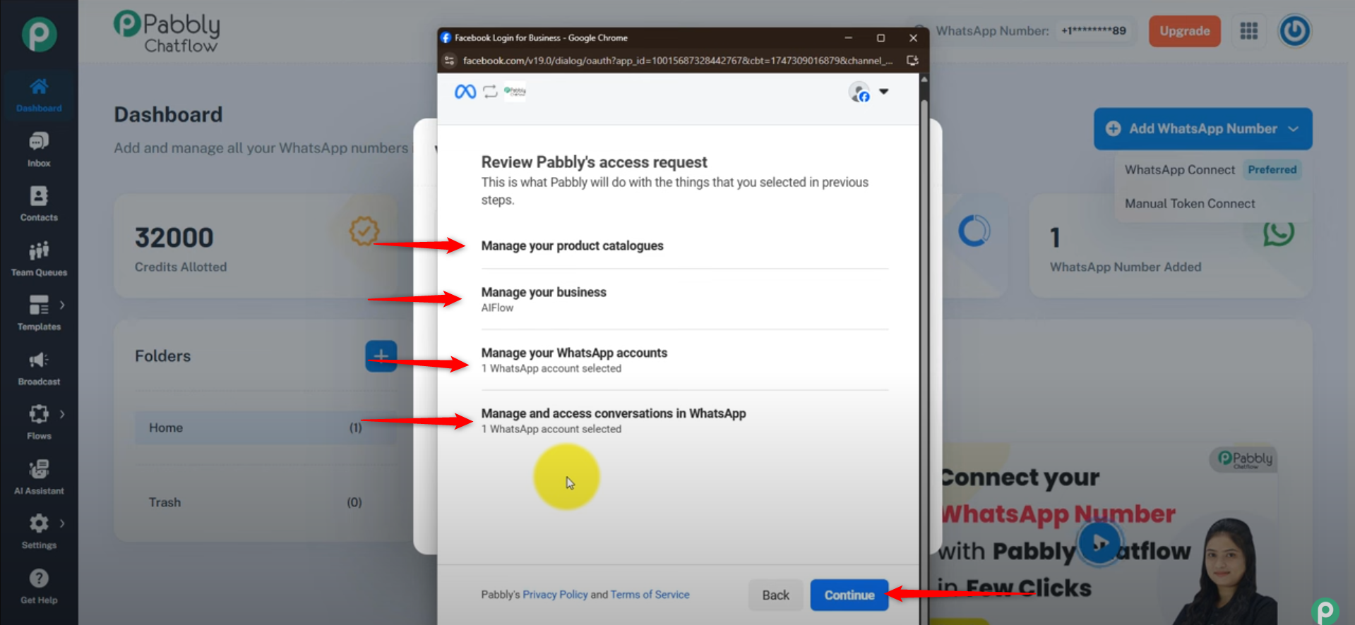Click the WhatsApp icon on Number Added card

pos(1278,233)
